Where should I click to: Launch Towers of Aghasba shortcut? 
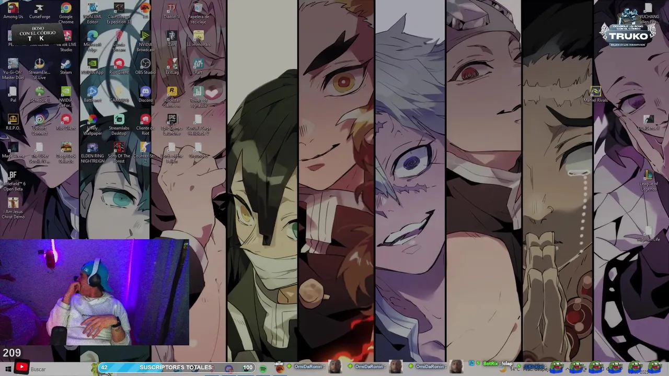pyautogui.click(x=198, y=97)
